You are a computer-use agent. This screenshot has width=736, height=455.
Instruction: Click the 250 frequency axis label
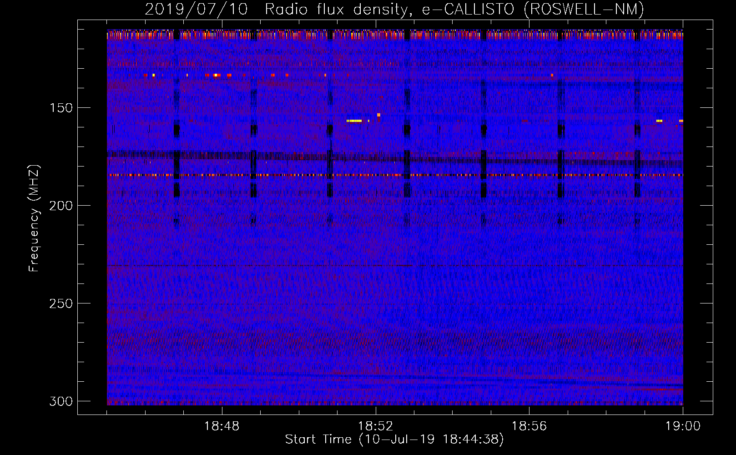(x=60, y=303)
